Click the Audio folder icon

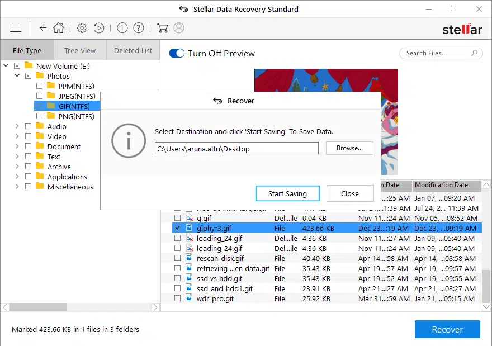click(x=40, y=126)
